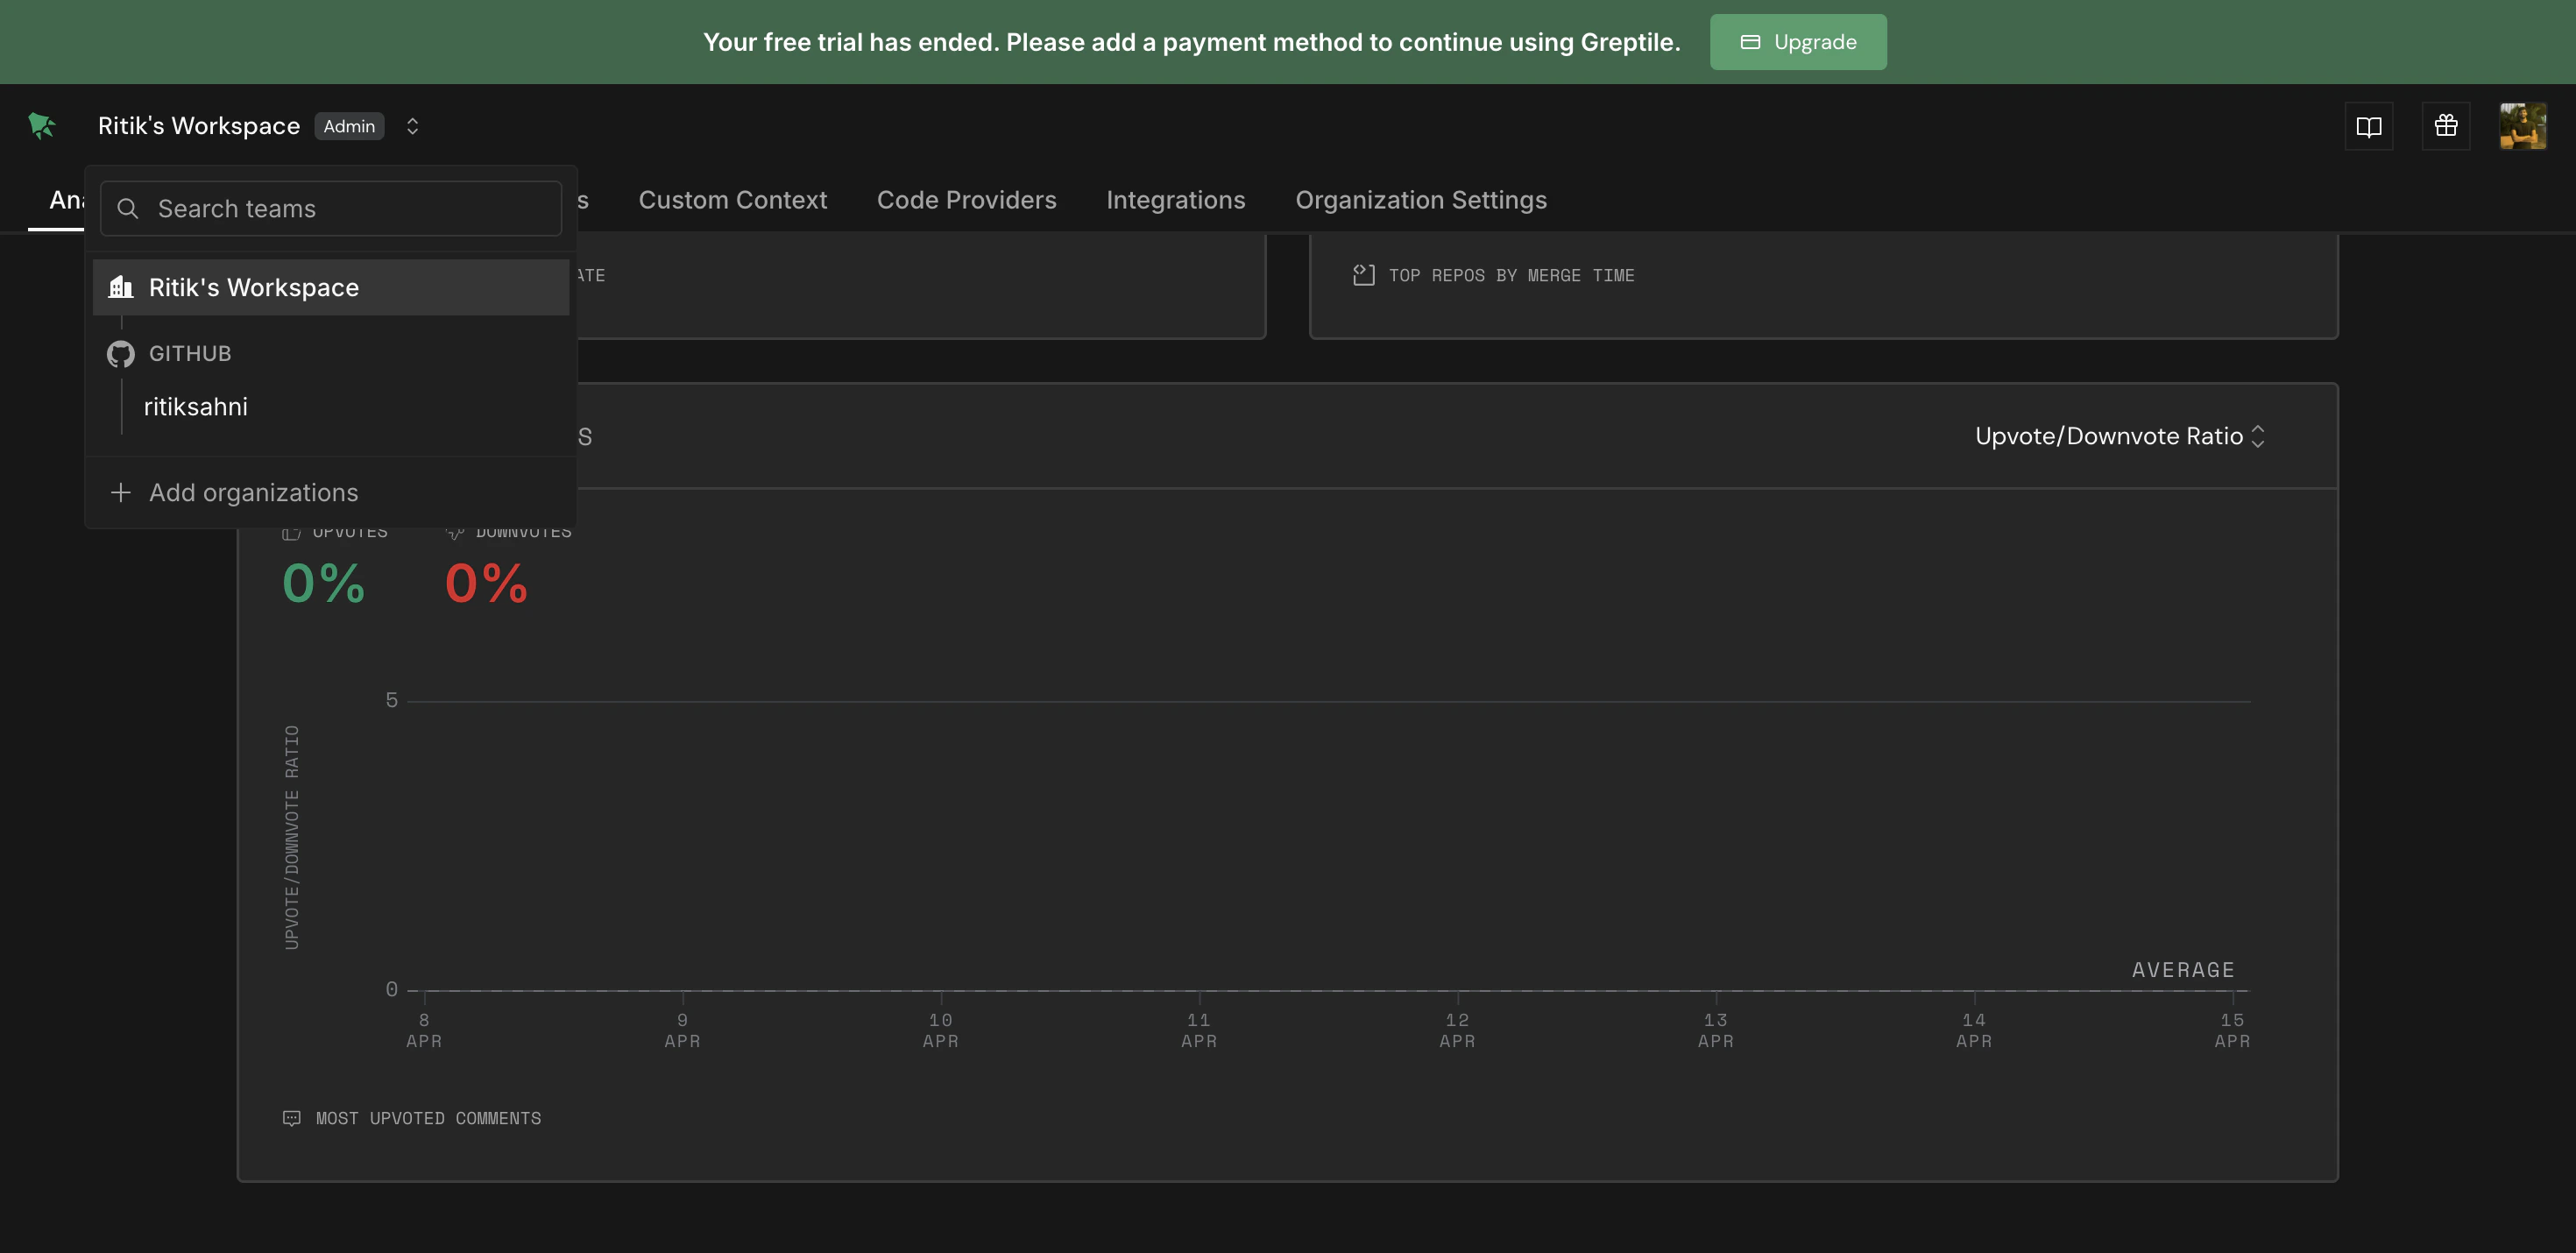Open the Organization Settings tab
2576x1253 pixels.
(1420, 200)
